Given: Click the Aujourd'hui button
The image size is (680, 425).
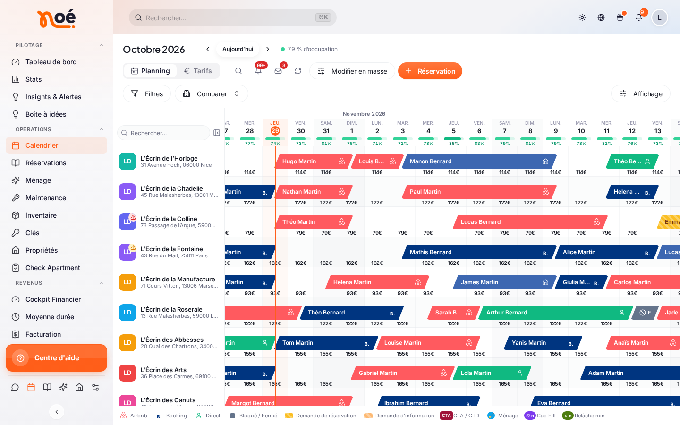Looking at the screenshot, I should coord(238,49).
